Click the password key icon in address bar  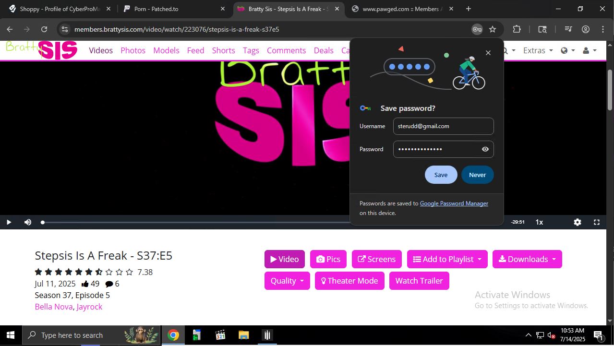(x=477, y=29)
